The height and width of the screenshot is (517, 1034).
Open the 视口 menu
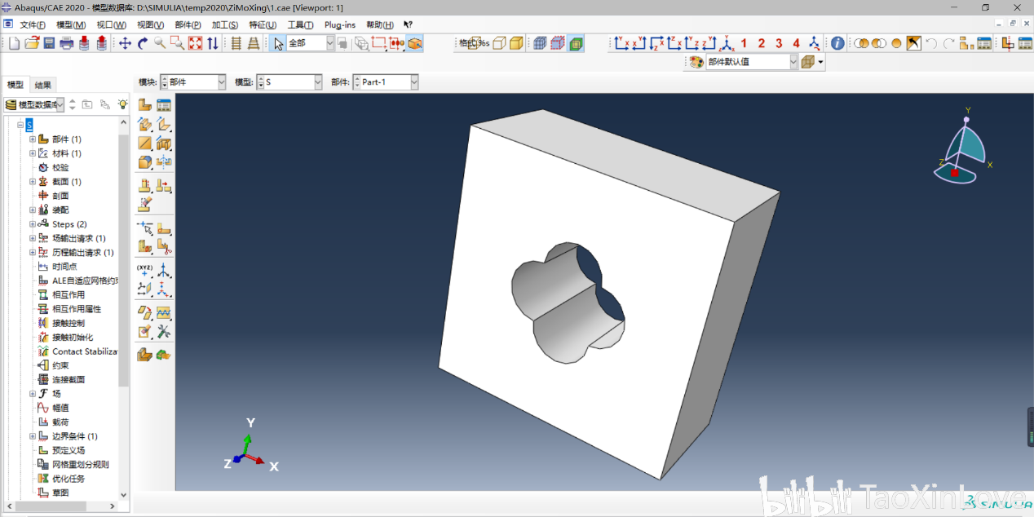pyautogui.click(x=111, y=24)
